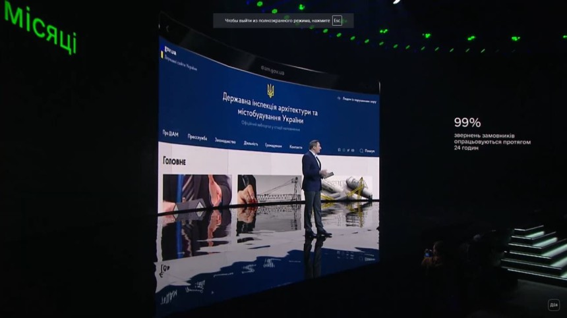Screen dimensions: 567x318
Task: Click the Ukrainian trident emblem icon
Action: [270, 90]
